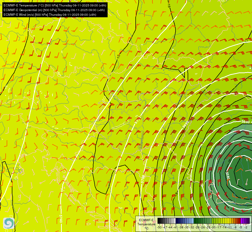Select the ECMWF-E Geopotential 500 hPa header line

coord(54,10)
